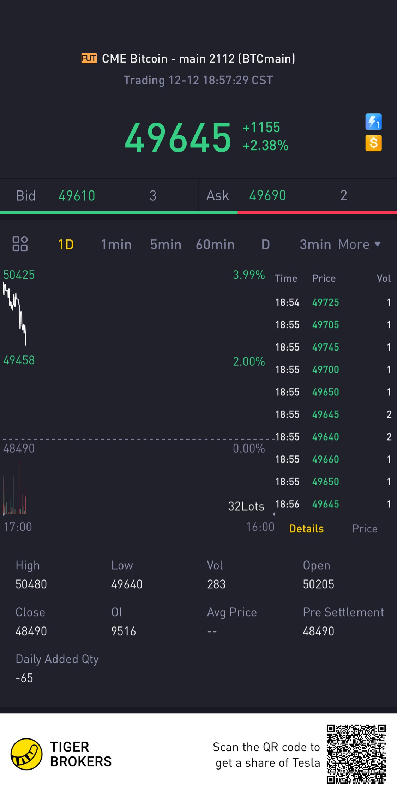The height and width of the screenshot is (795, 397).
Task: Tap the Pre Settlement label
Action: pyautogui.click(x=343, y=612)
